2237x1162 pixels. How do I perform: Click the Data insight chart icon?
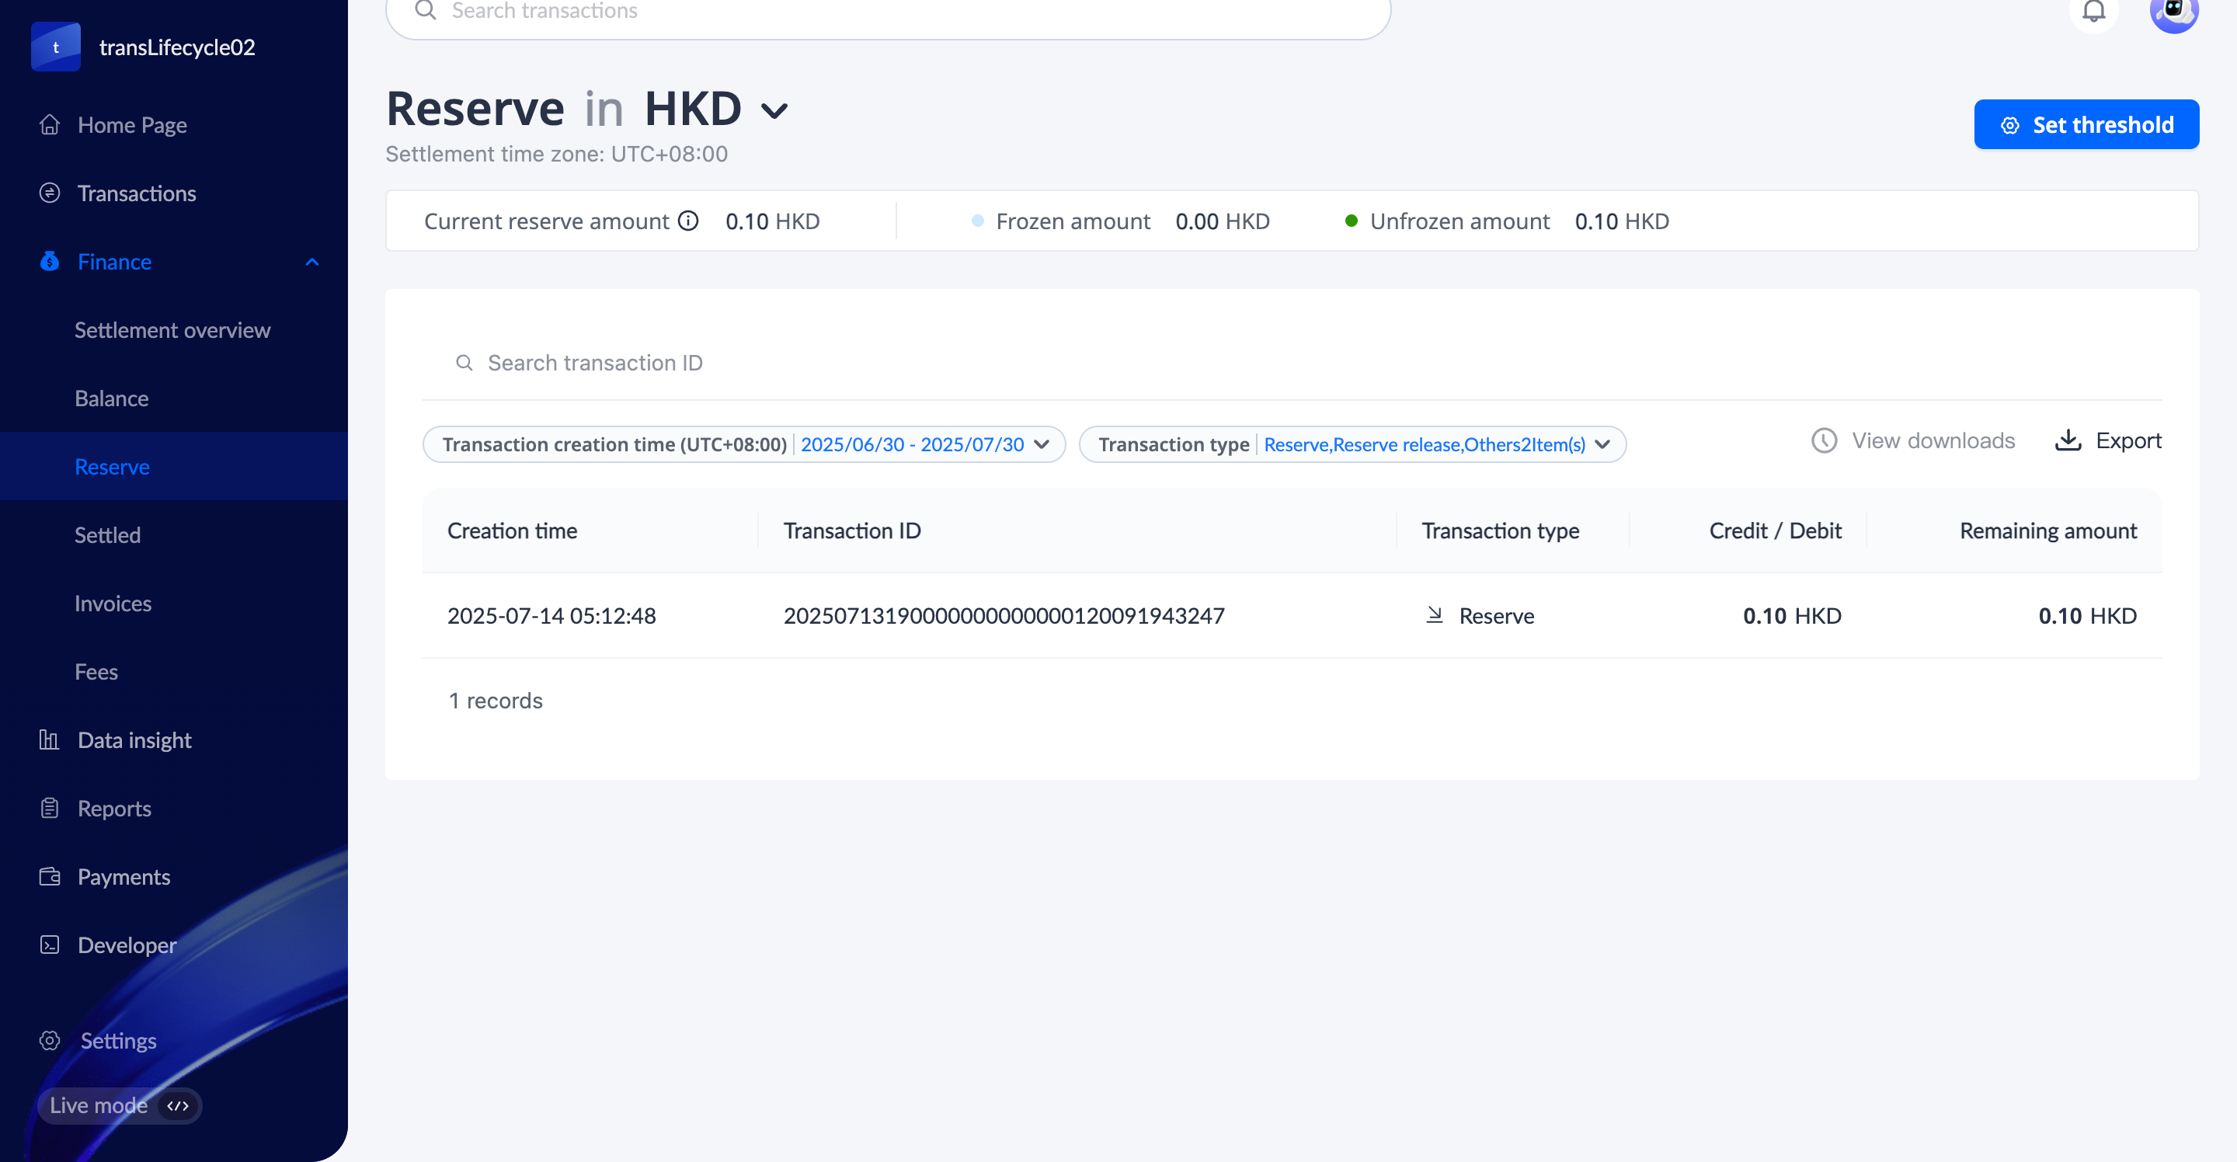pyautogui.click(x=49, y=739)
